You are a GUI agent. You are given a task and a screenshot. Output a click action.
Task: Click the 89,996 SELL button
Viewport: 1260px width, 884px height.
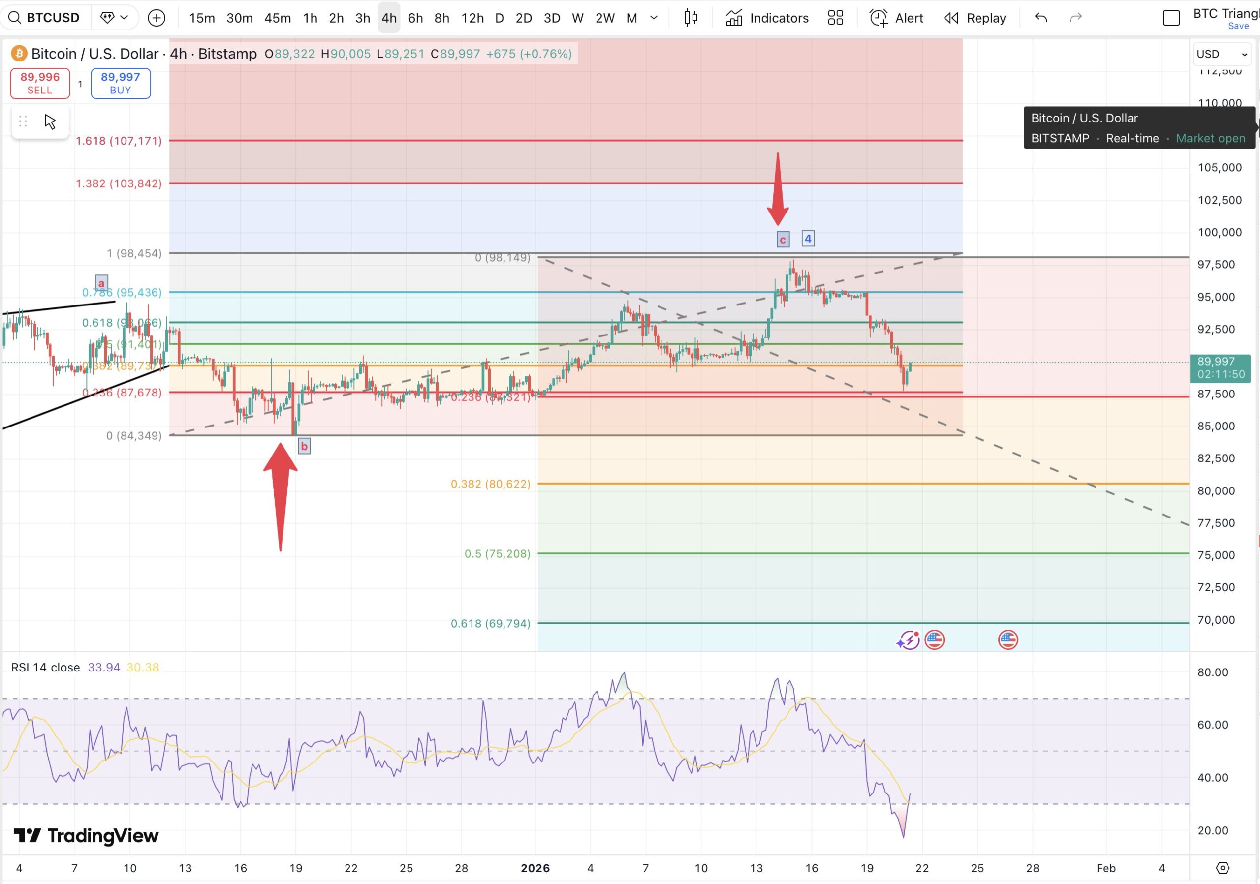pos(39,83)
